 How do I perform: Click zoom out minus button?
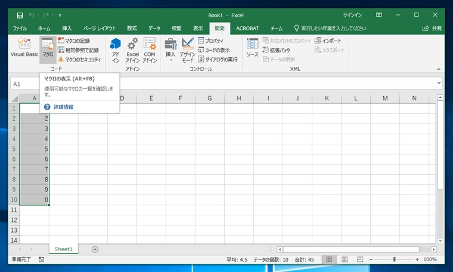[x=371, y=259]
